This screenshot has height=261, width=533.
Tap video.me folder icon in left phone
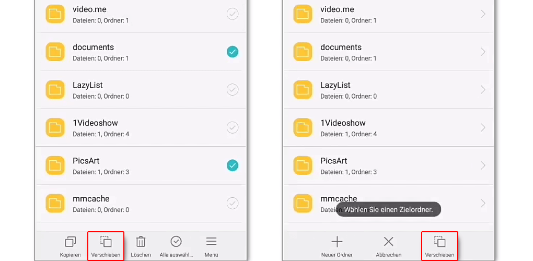[55, 14]
